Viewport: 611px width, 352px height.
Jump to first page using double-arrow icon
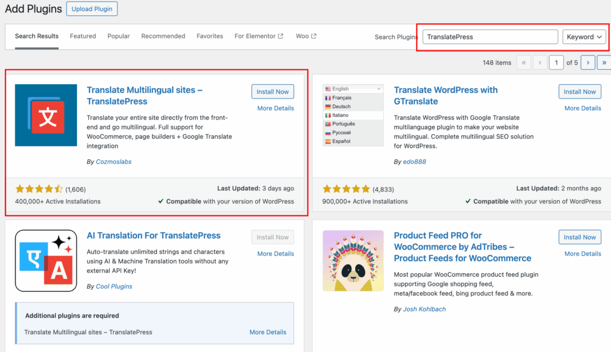coord(523,62)
